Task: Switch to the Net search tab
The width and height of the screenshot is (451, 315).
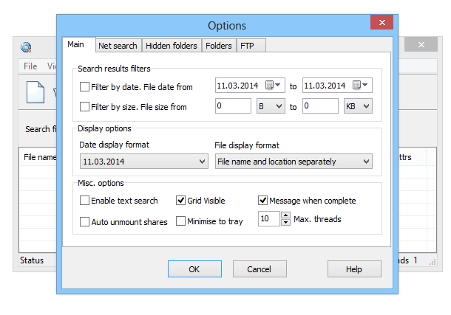Action: pyautogui.click(x=118, y=46)
